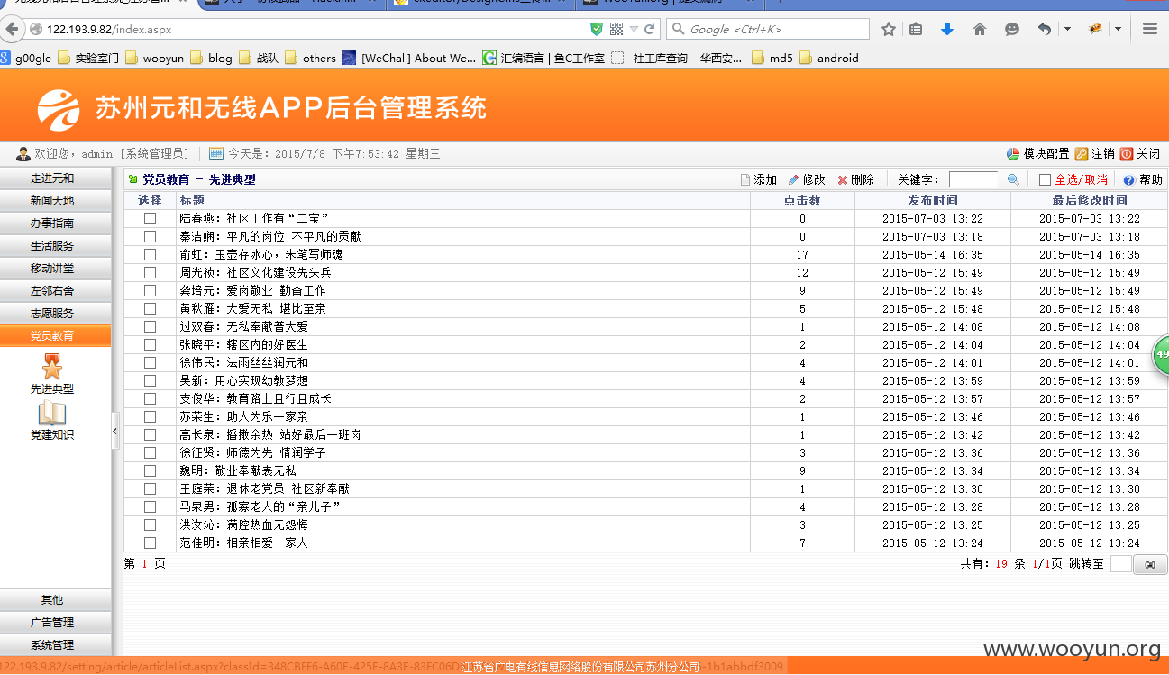
Task: Check the box for 范佳明 article
Action: tap(151, 543)
